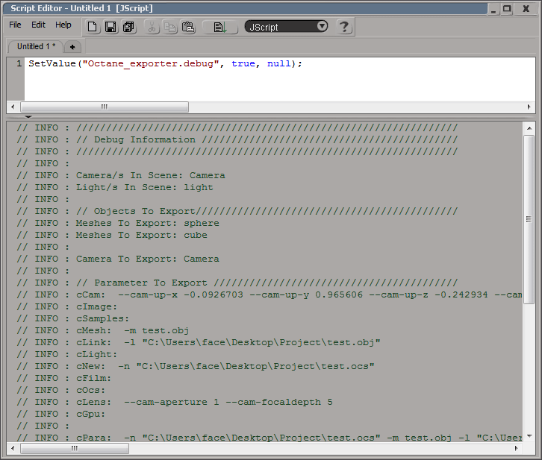The image size is (542, 460).
Task: Click the "true" keyword in code
Action: [x=243, y=63]
